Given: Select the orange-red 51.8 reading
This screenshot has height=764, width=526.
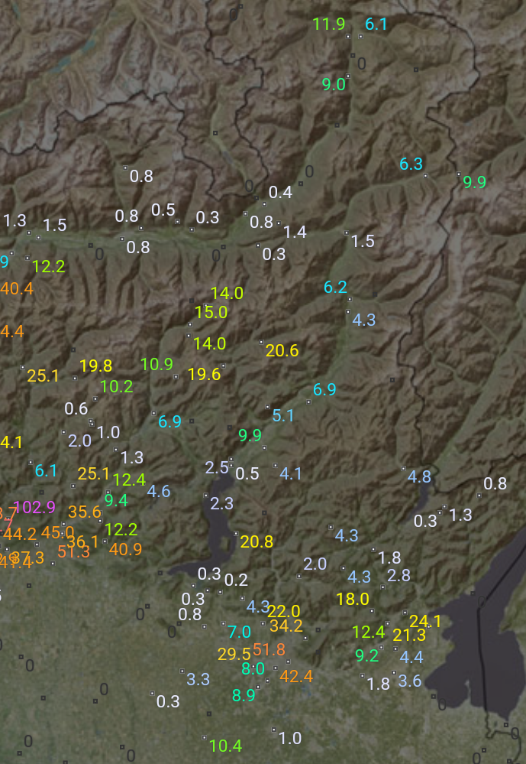Looking at the screenshot, I should [269, 649].
